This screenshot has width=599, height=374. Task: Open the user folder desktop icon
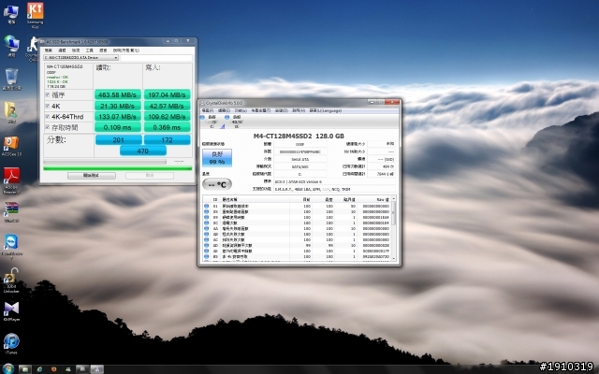(11, 112)
